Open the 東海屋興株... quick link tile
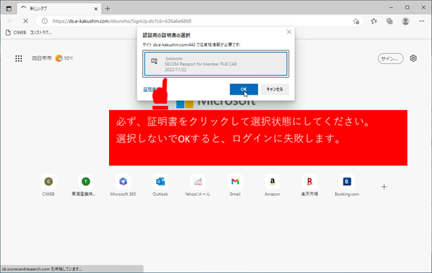This screenshot has width=432, height=273. click(84, 185)
